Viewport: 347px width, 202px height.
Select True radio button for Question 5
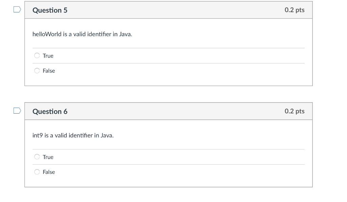pyautogui.click(x=37, y=55)
